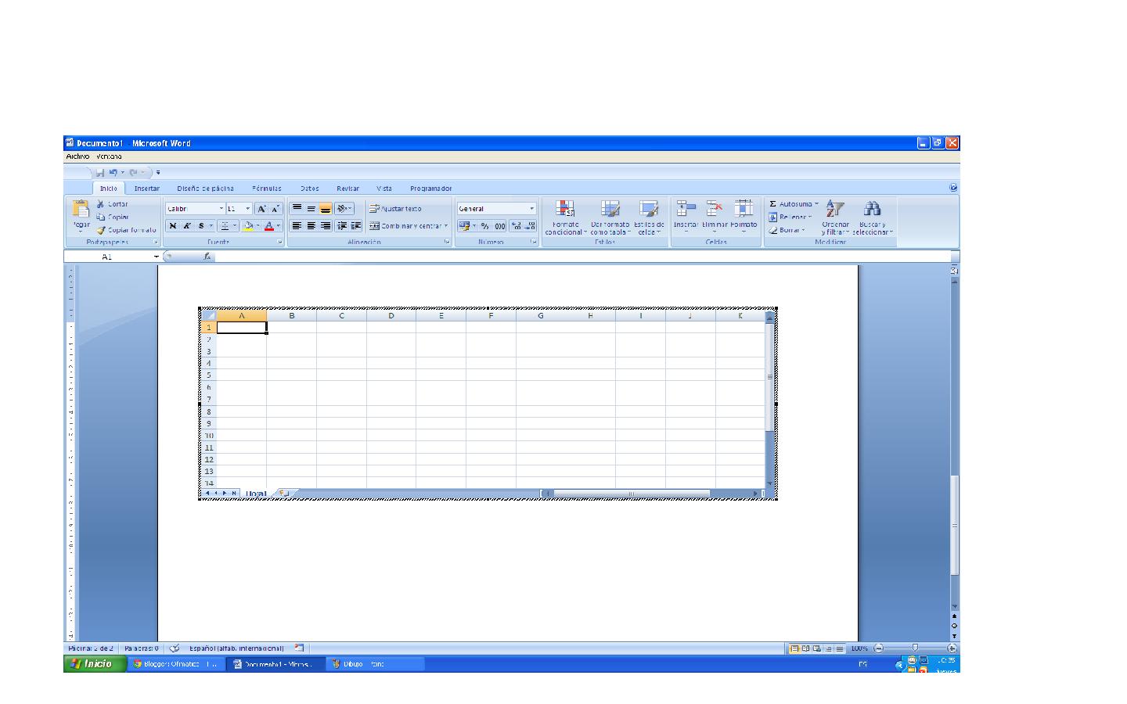Open the font size dropdown
This screenshot has height=704, width=1127.
[248, 208]
